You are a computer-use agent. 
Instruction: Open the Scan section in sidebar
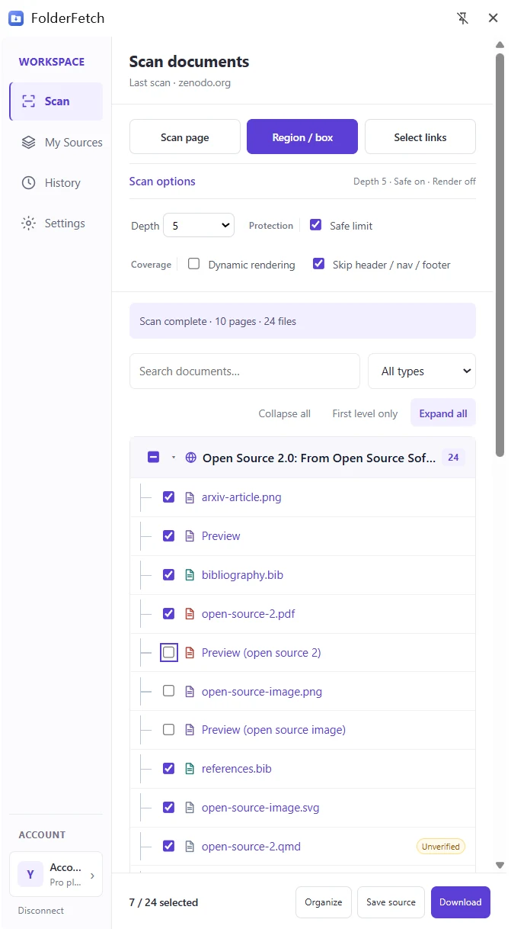(56, 101)
